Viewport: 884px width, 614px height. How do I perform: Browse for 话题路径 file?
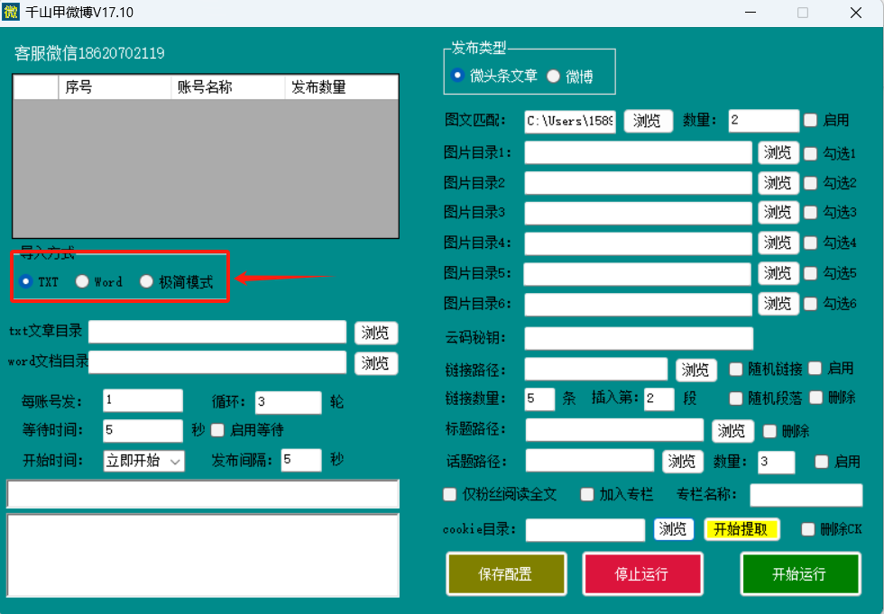[682, 462]
